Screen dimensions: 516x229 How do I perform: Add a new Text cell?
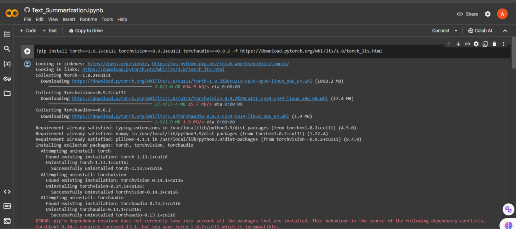[x=50, y=31]
